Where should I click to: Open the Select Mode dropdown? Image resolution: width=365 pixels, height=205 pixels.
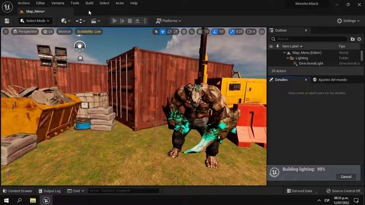point(35,21)
